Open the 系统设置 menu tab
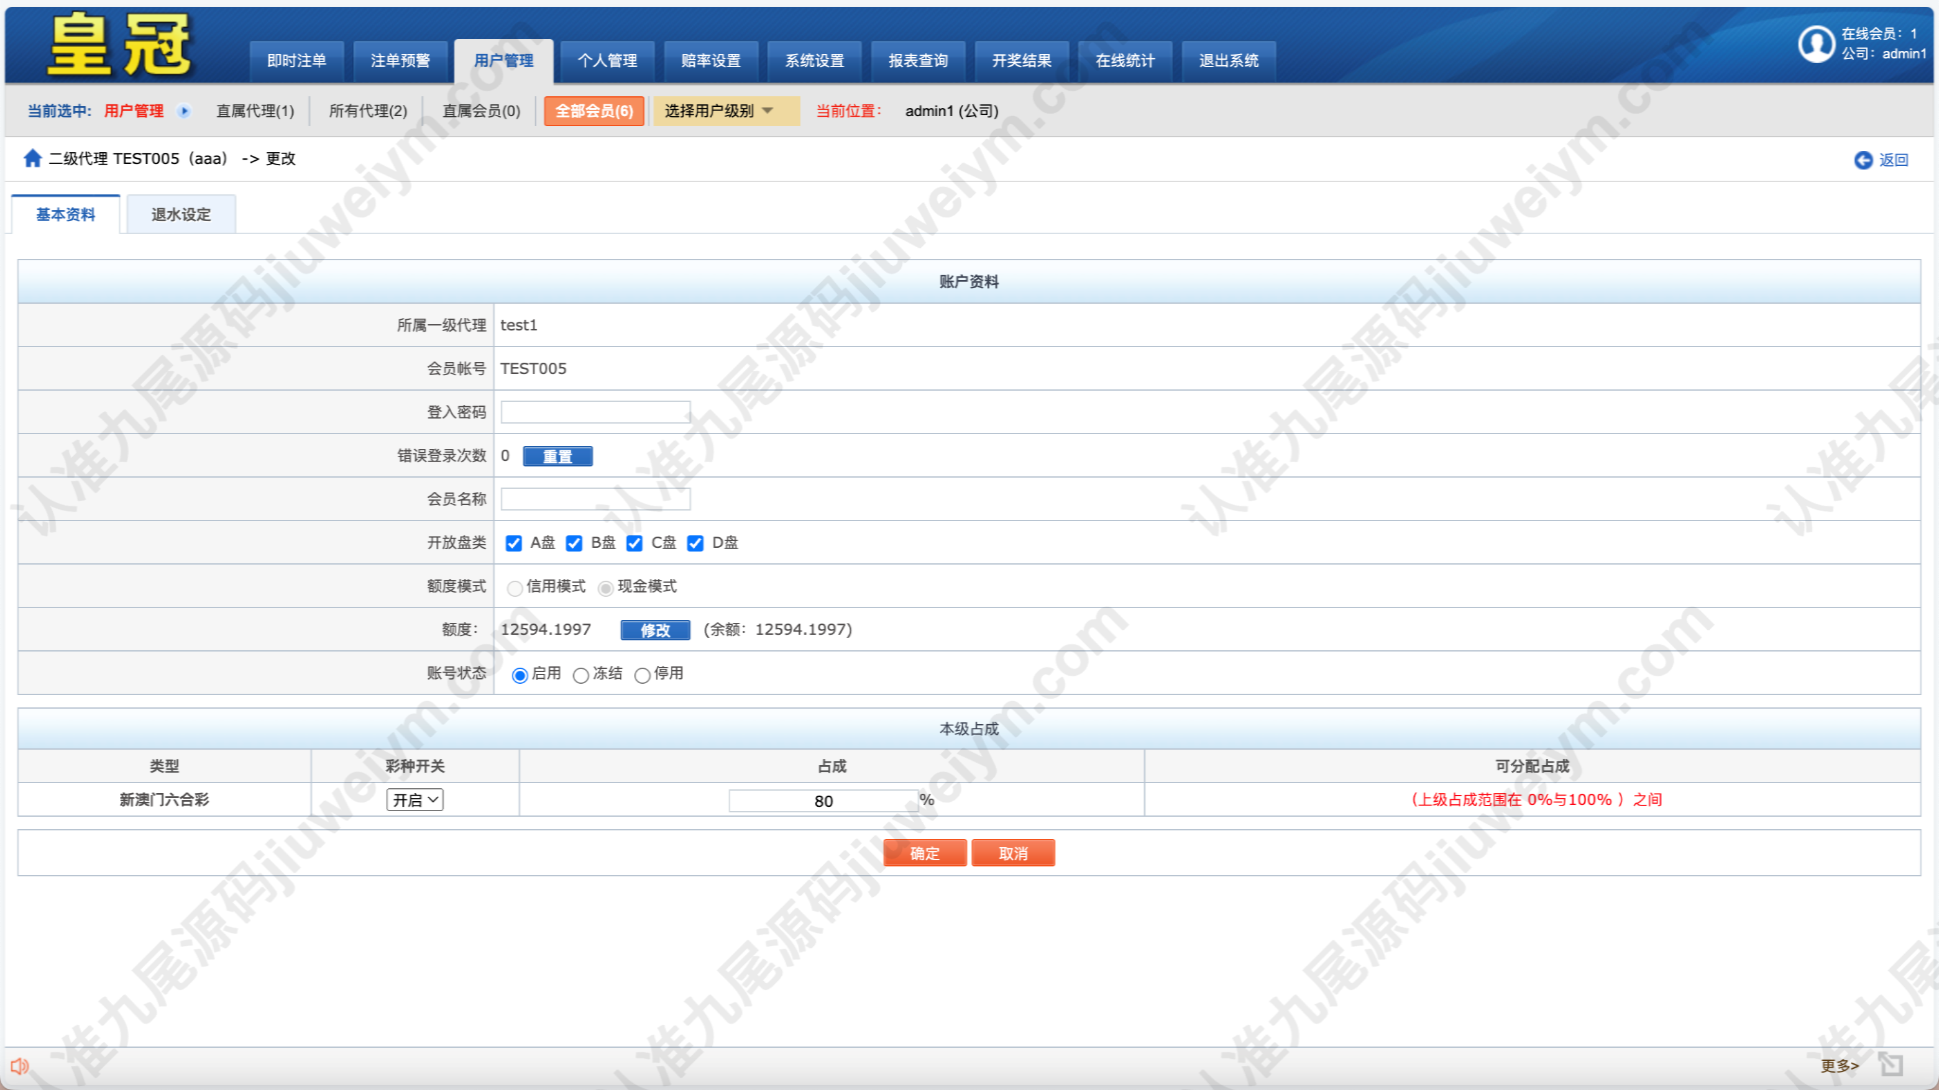 814,61
